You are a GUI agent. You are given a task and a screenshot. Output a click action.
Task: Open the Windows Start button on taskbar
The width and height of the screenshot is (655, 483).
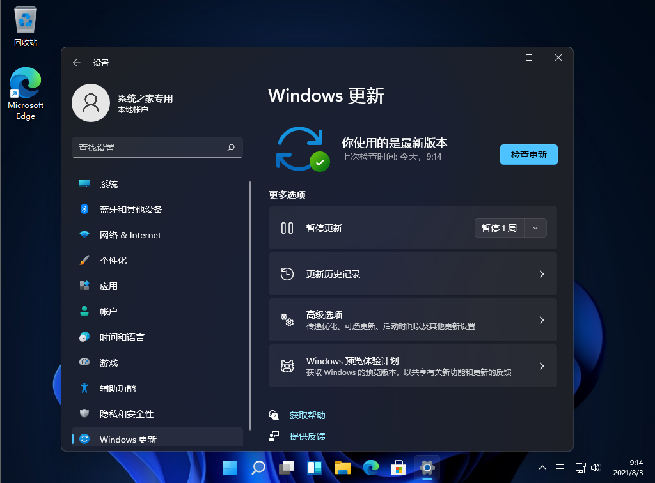(x=230, y=468)
